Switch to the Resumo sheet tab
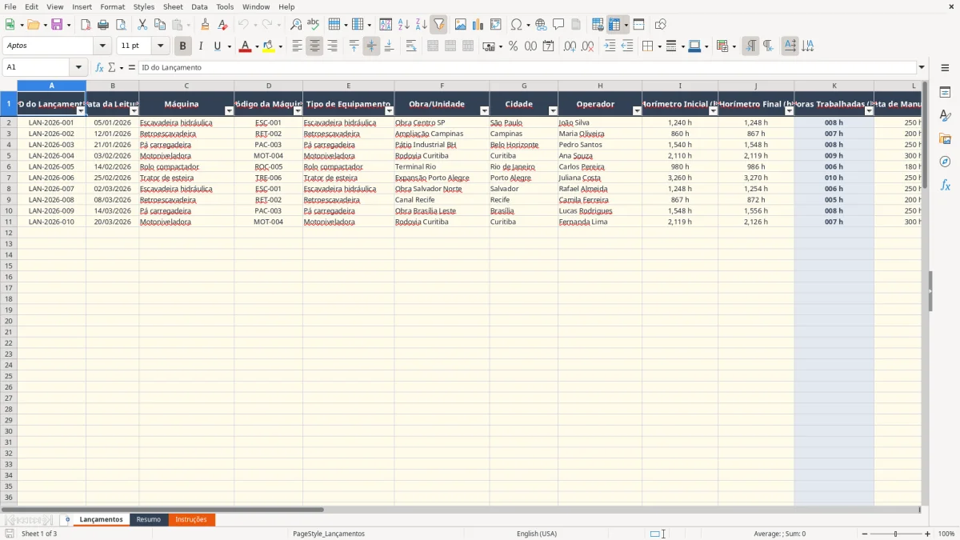 [x=149, y=520]
